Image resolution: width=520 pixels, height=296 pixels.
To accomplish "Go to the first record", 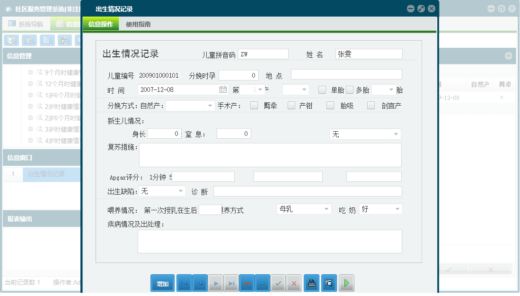I will pos(185,283).
